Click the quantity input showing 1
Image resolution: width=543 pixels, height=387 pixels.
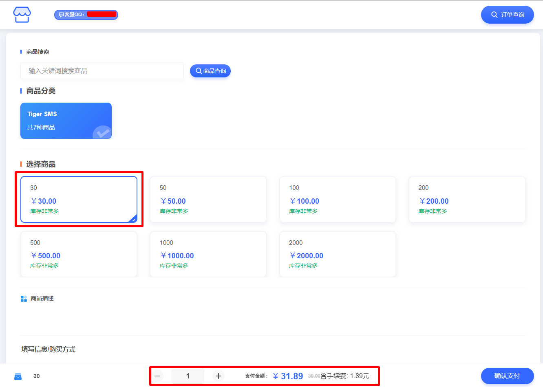coord(188,376)
